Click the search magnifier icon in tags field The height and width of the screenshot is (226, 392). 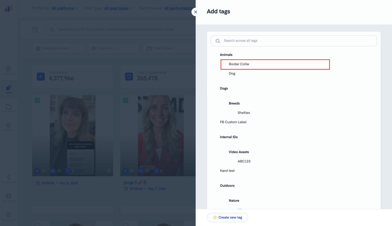point(218,41)
